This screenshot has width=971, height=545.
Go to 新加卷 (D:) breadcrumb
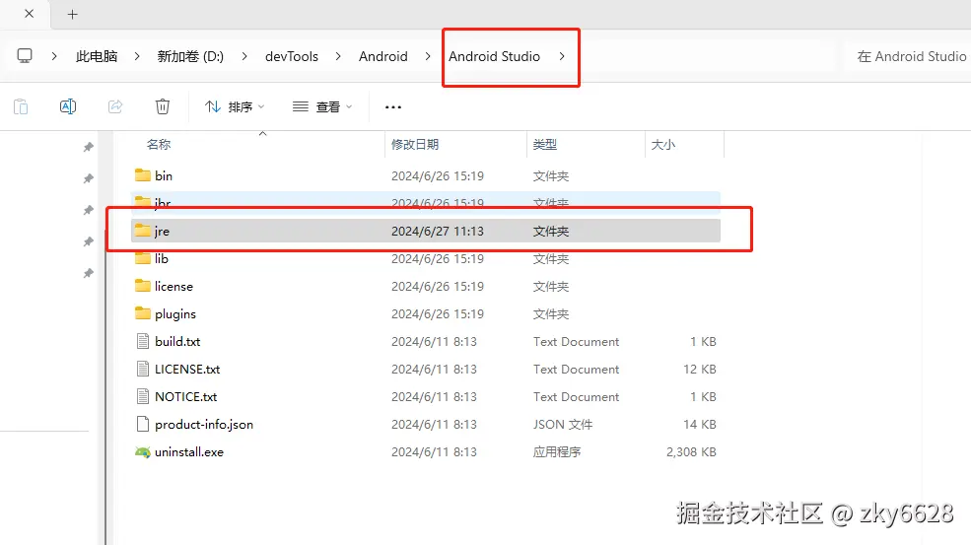(190, 56)
